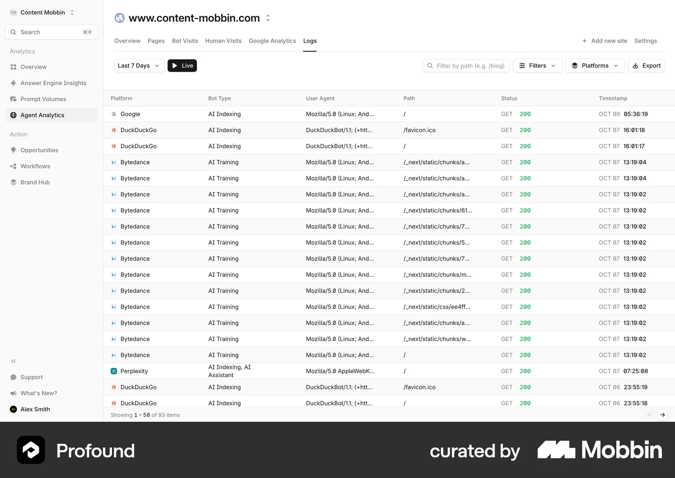Open site Settings link
This screenshot has height=478, width=675.
(645, 41)
